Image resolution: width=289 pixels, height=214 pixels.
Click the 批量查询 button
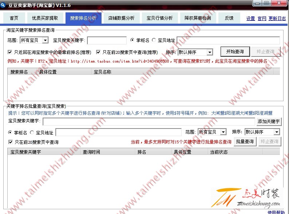click(245, 142)
